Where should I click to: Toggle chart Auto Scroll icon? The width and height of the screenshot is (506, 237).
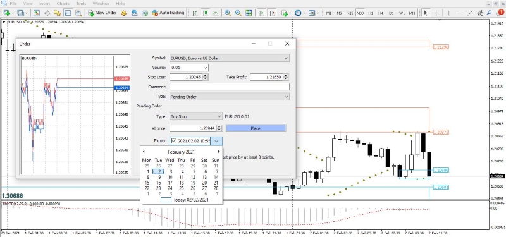coord(261,13)
